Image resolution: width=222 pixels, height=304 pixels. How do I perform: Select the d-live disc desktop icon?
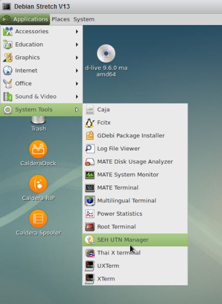pyautogui.click(x=106, y=54)
